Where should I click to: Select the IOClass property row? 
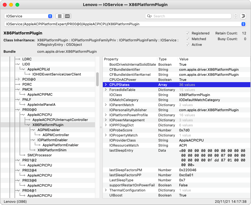pos(176,95)
